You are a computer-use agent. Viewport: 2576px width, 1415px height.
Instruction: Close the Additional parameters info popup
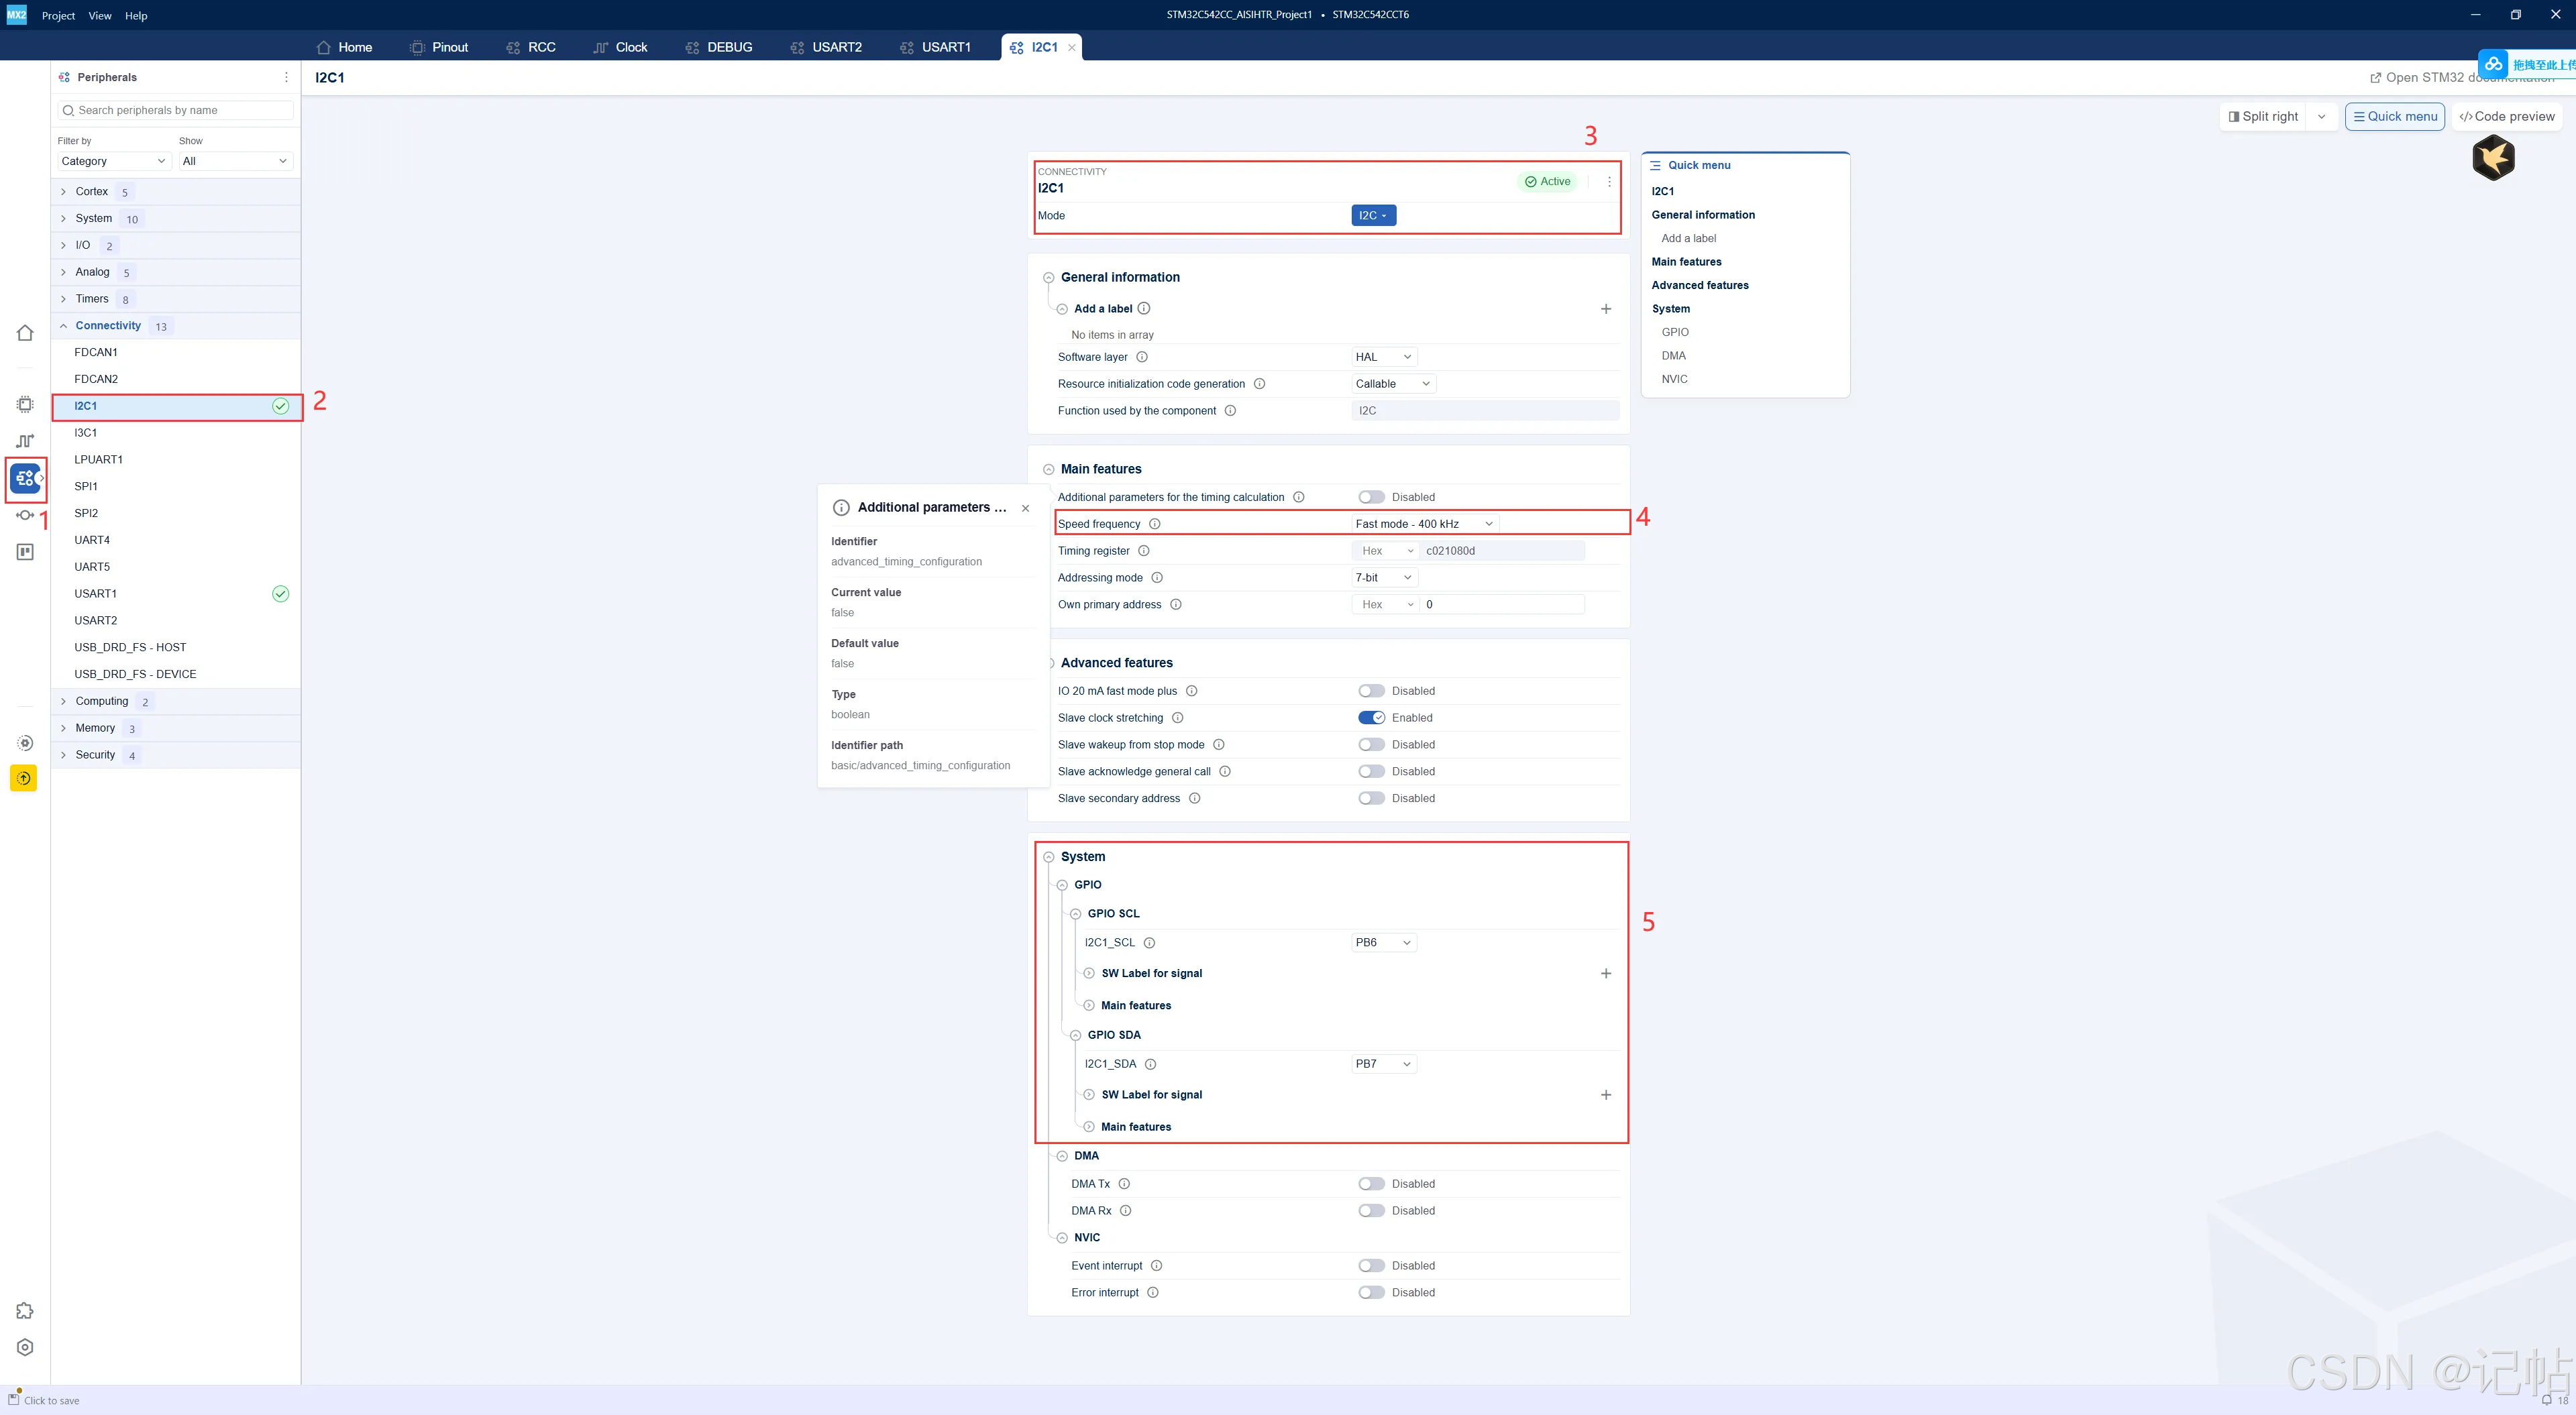[x=1025, y=508]
